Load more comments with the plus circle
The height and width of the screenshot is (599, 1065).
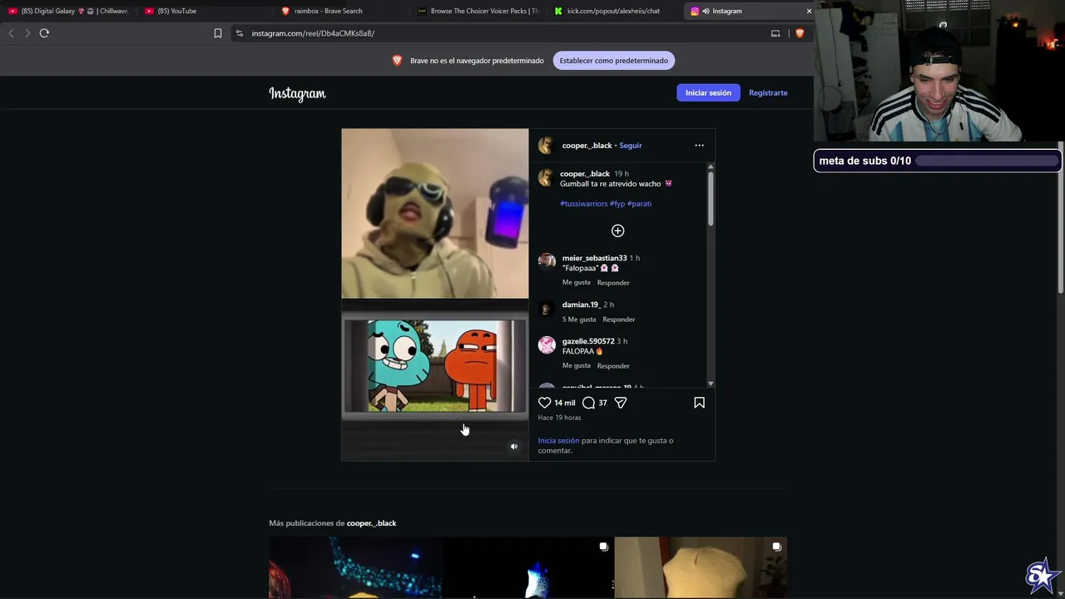617,230
